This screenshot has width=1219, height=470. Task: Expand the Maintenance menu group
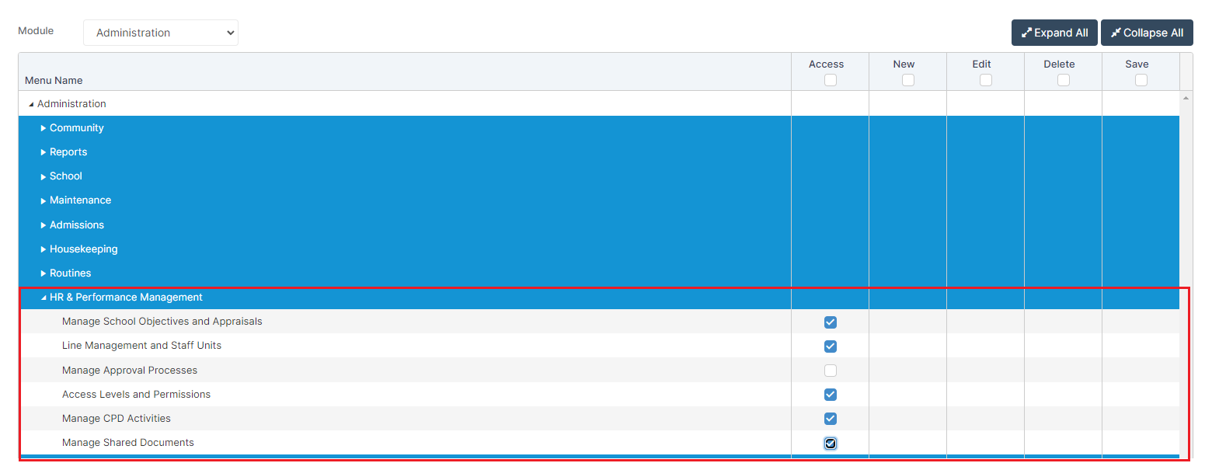[x=44, y=201]
